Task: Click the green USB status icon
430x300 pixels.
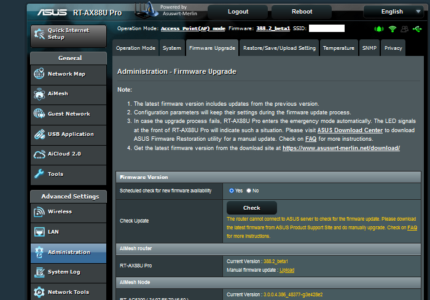Action: tap(417, 29)
